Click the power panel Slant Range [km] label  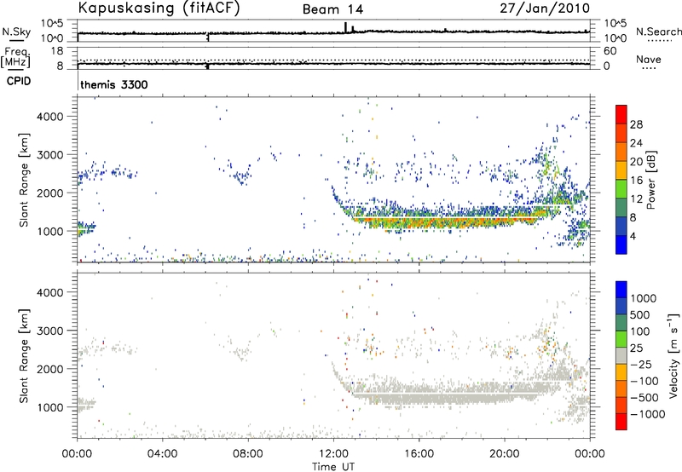pyautogui.click(x=24, y=180)
